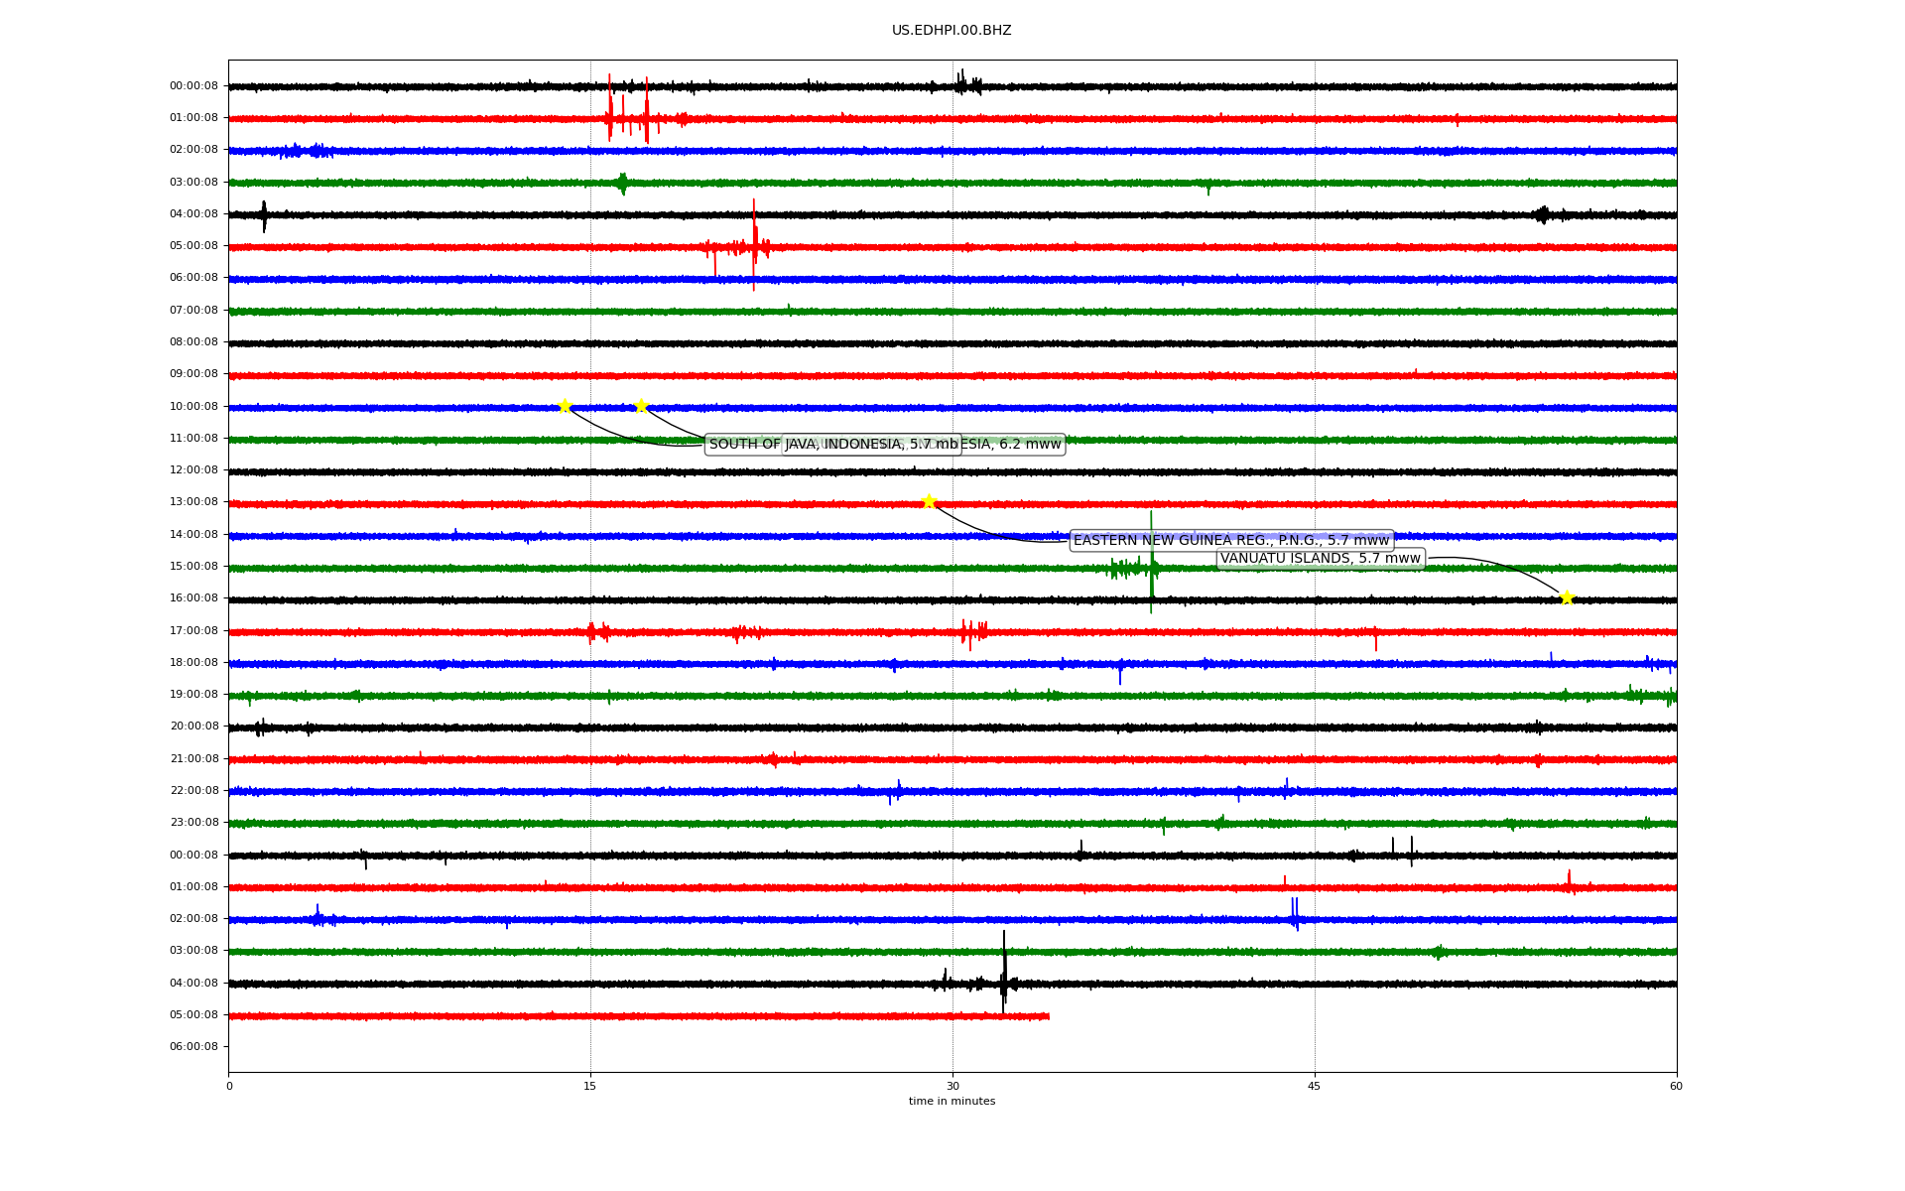Click the 17:00:08 row label
Image resolution: width=1905 pixels, height=1191 pixels.
click(193, 631)
